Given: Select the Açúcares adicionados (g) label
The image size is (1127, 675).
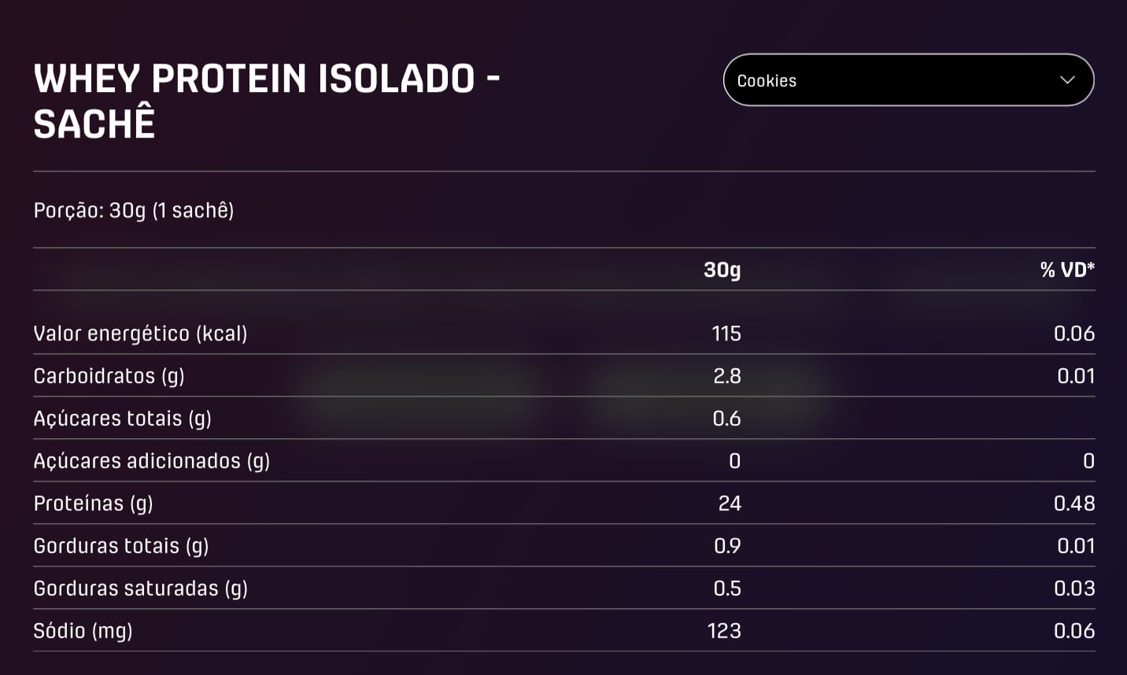Looking at the screenshot, I should 151,461.
